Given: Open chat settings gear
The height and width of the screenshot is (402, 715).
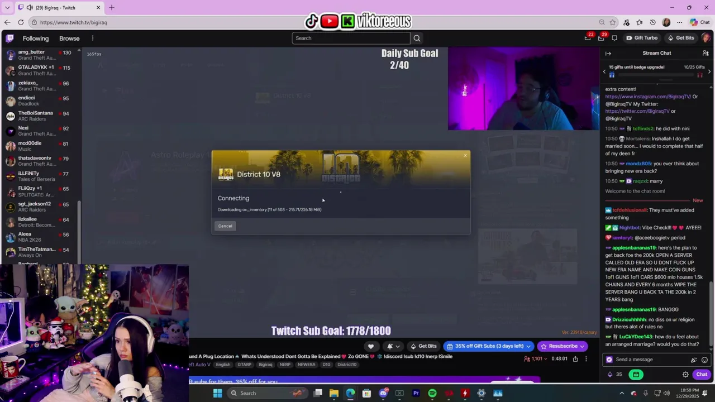Looking at the screenshot, I should pyautogui.click(x=685, y=375).
